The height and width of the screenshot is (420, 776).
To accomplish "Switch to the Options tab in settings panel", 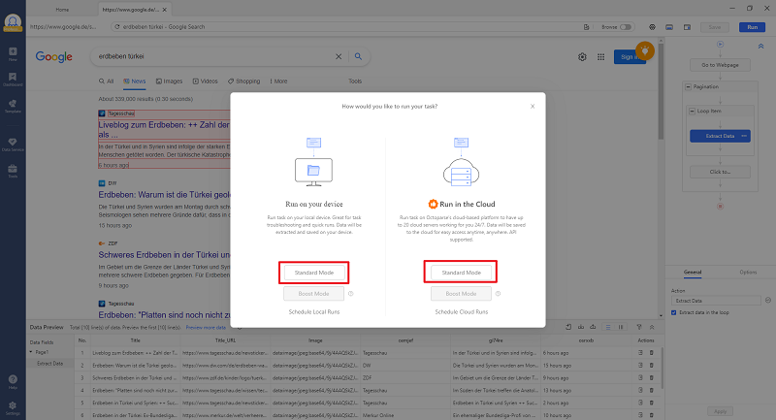I will point(748,273).
